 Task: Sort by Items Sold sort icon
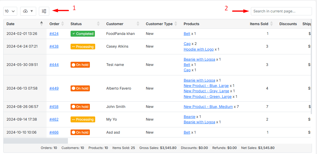271,24
